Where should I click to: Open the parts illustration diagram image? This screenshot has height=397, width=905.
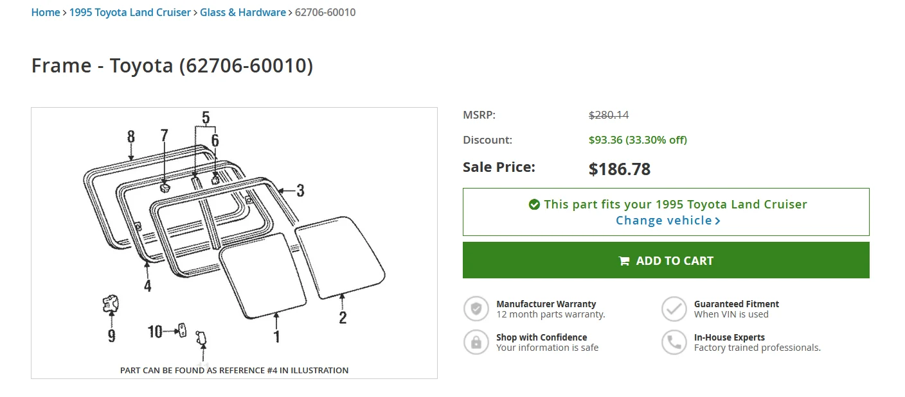click(x=234, y=243)
